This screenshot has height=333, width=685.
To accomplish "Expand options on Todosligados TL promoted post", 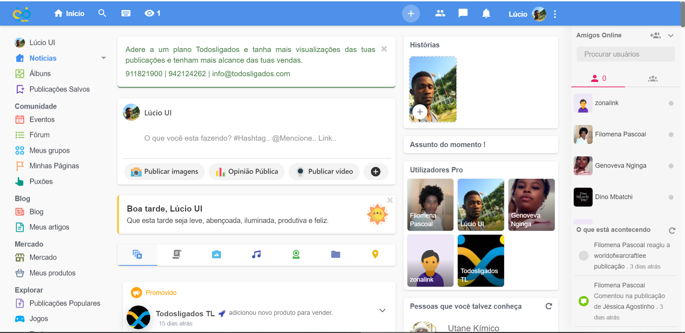I will tap(382, 311).
